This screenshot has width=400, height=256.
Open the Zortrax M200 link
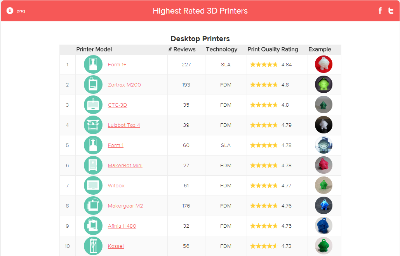124,85
